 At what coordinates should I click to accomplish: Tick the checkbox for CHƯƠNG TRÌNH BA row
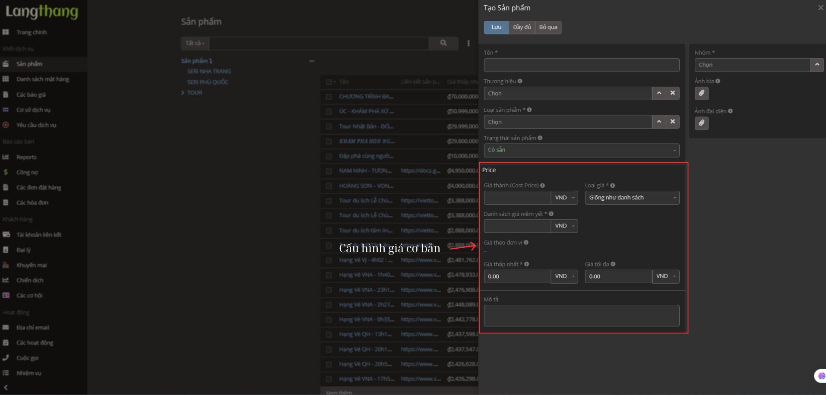coord(329,97)
